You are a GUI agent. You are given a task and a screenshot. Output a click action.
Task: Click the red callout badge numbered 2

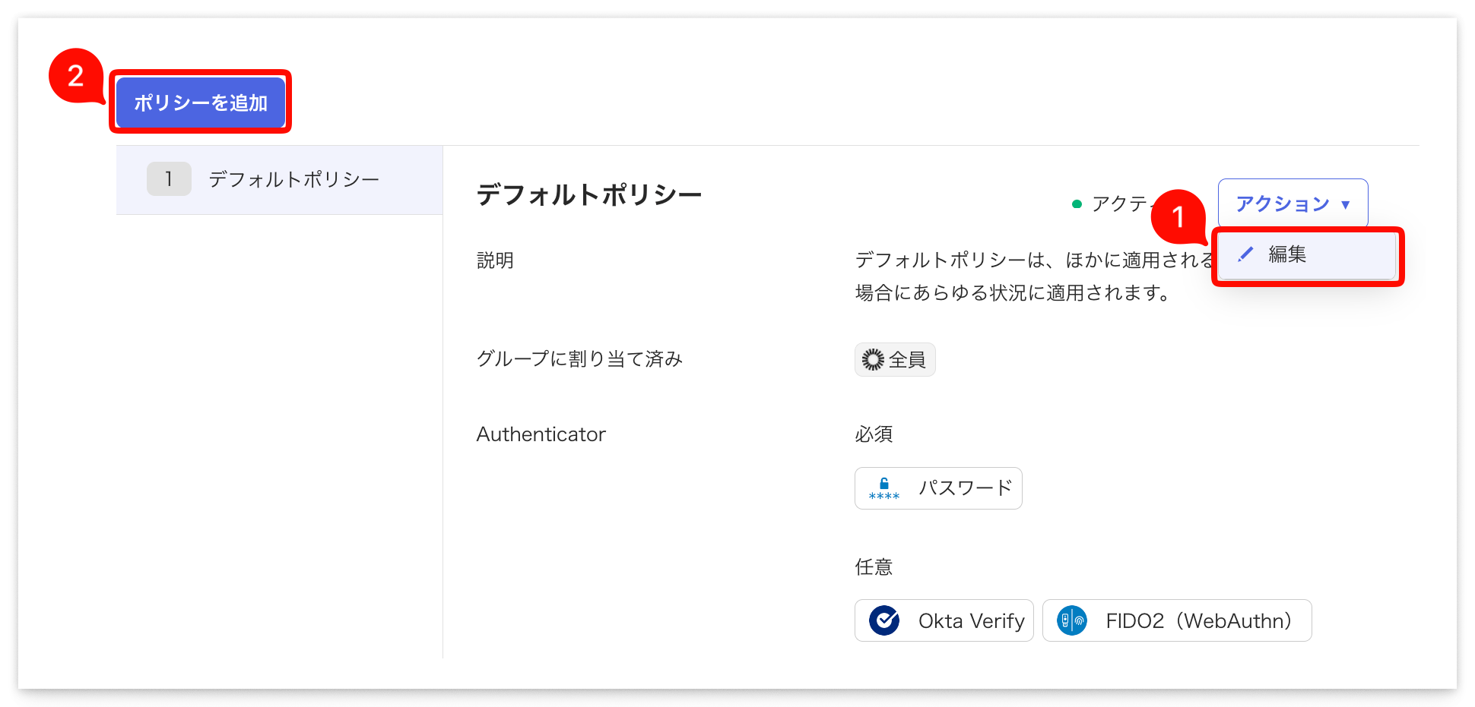[76, 76]
